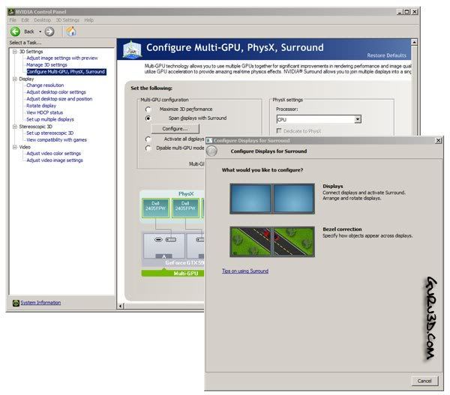Click the Forward arrow icon in toolbar

pos(49,31)
